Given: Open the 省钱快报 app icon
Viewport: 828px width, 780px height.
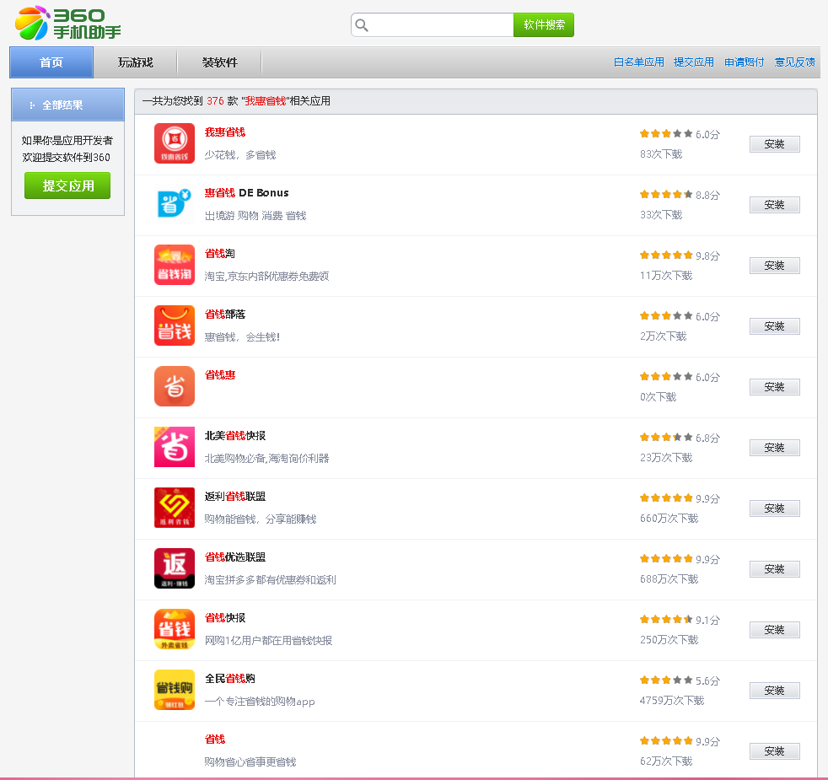Looking at the screenshot, I should (x=175, y=629).
